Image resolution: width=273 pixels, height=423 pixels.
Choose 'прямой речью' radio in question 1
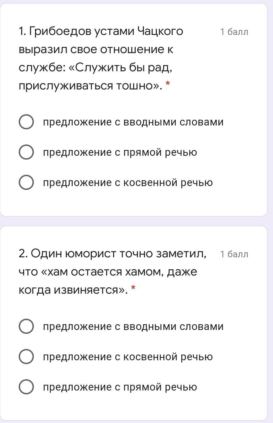pyautogui.click(x=26, y=152)
